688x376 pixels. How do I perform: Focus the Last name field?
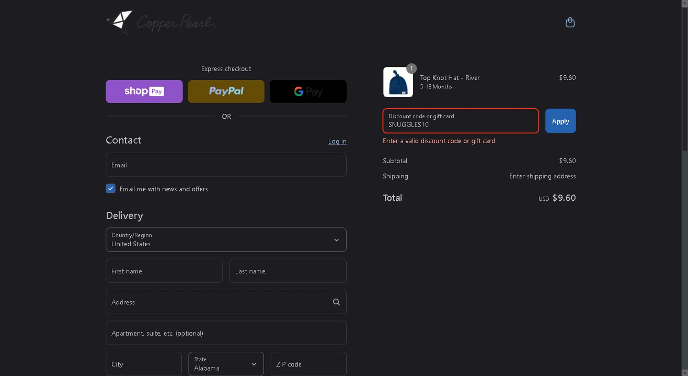(288, 271)
